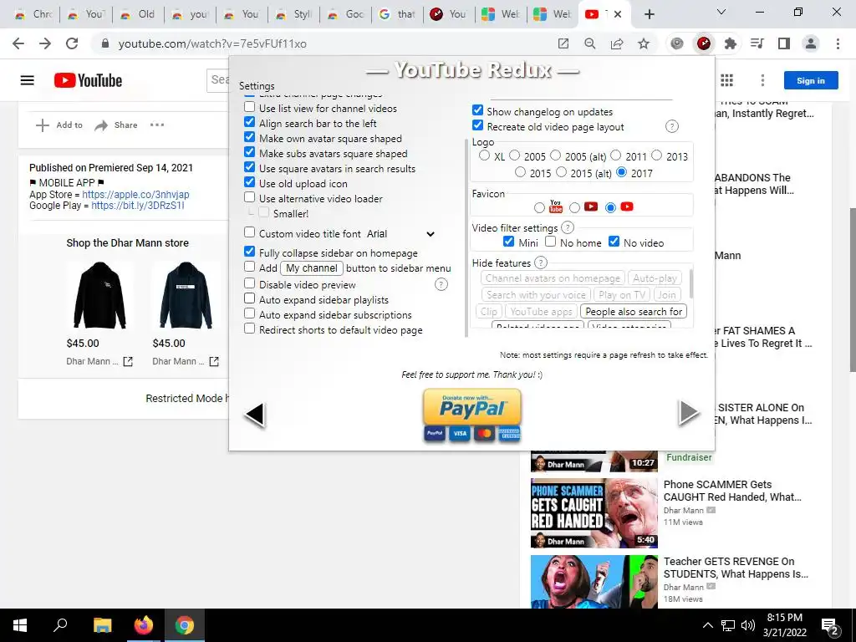This screenshot has width=856, height=642.
Task: Open help icon beside Video filter settings
Action: click(568, 227)
